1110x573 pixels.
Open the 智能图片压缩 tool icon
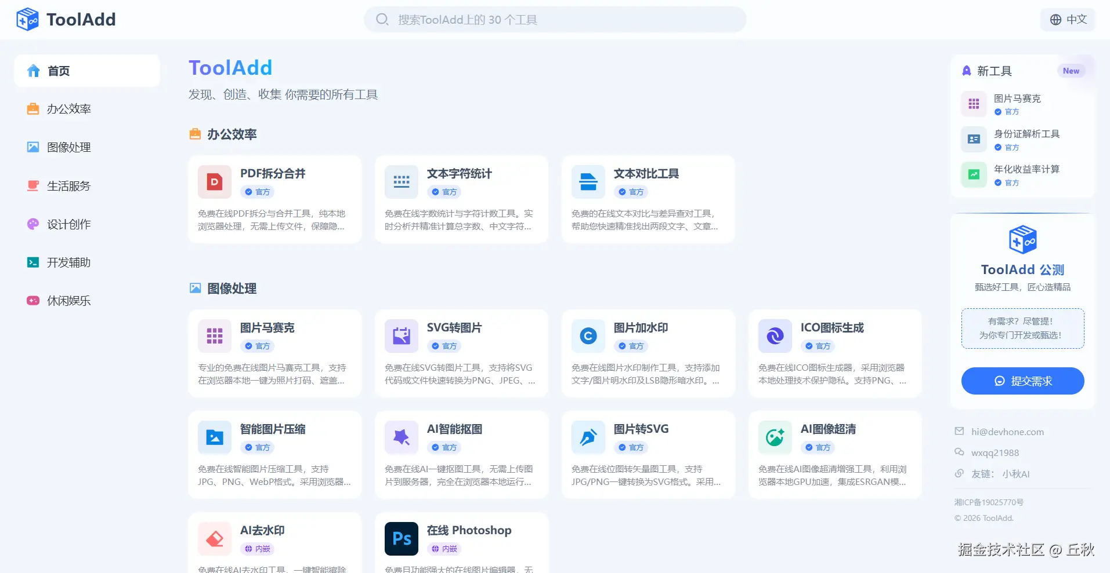click(215, 437)
